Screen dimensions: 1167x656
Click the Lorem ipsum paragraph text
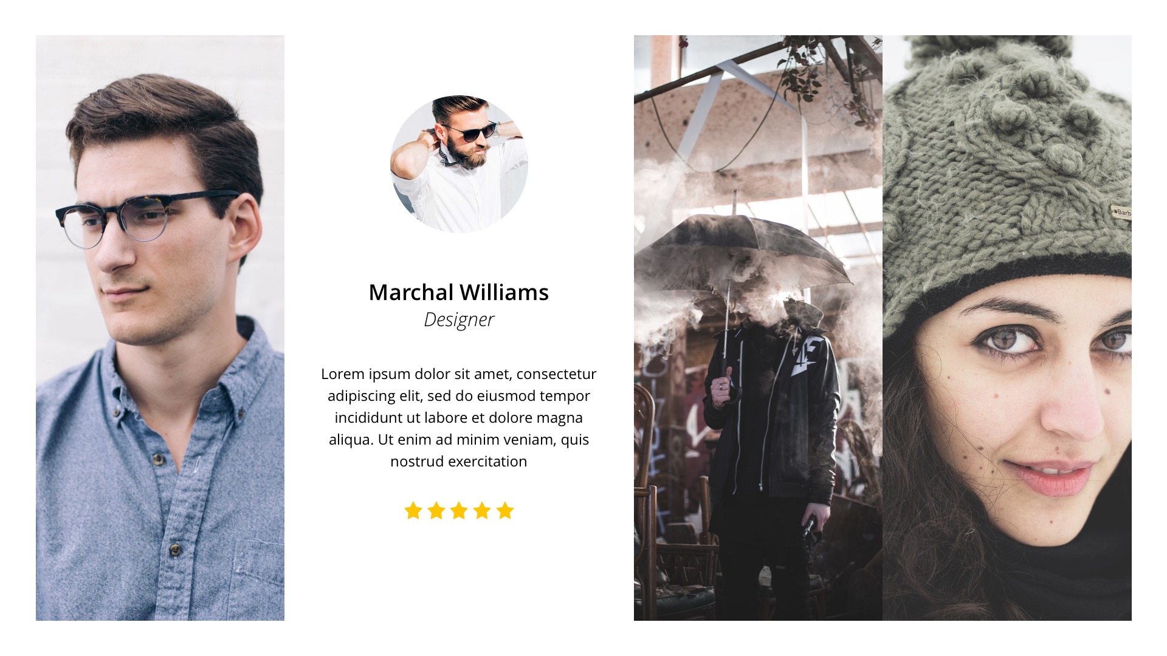[x=459, y=417]
